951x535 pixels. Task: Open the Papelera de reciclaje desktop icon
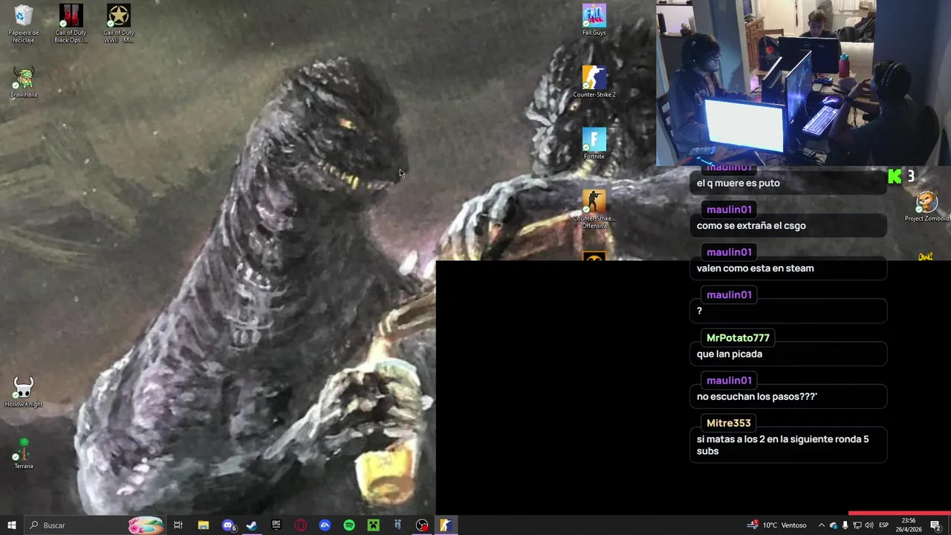[x=23, y=24]
